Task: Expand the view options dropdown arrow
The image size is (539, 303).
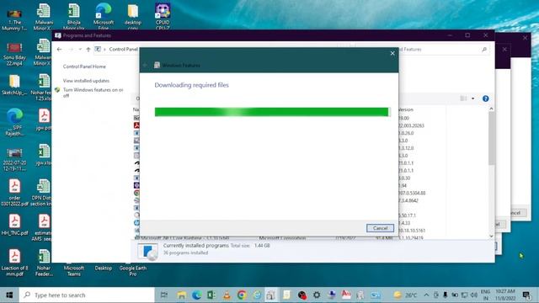Action: [473, 98]
